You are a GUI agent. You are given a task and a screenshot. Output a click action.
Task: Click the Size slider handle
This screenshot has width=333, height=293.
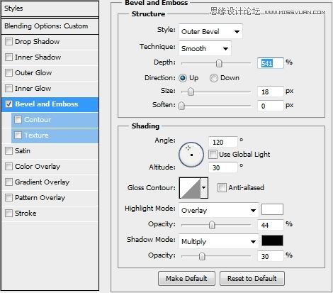(x=191, y=92)
